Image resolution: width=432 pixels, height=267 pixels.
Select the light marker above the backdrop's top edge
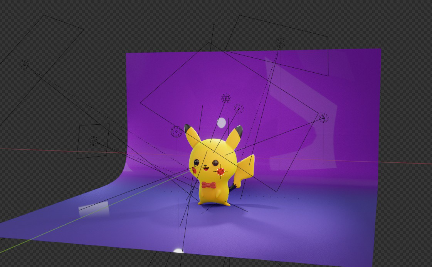[x=281, y=43]
